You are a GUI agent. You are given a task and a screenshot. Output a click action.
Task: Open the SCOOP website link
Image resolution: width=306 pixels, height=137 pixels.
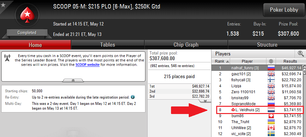[x=88, y=65]
